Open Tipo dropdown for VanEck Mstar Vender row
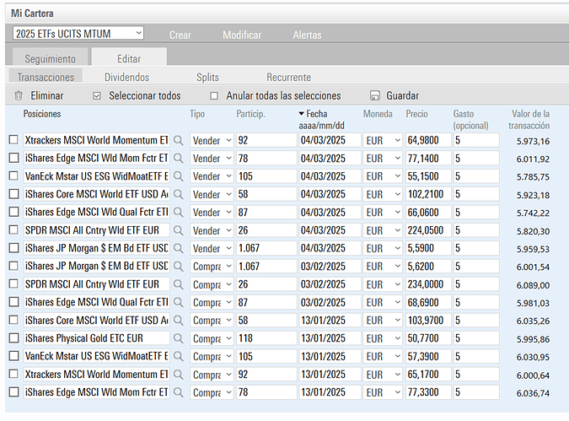Screen dimensions: 569x421 [x=212, y=176]
